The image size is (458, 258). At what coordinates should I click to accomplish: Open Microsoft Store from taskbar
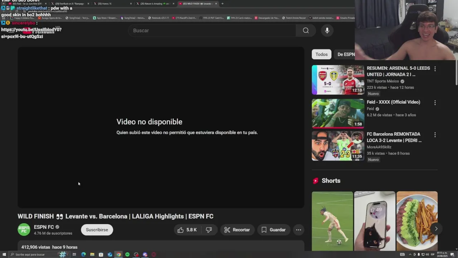pos(101,254)
